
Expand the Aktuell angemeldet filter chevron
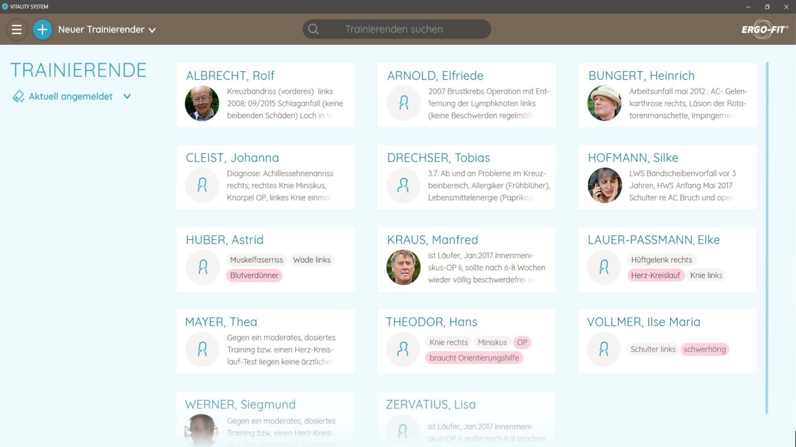[x=127, y=96]
